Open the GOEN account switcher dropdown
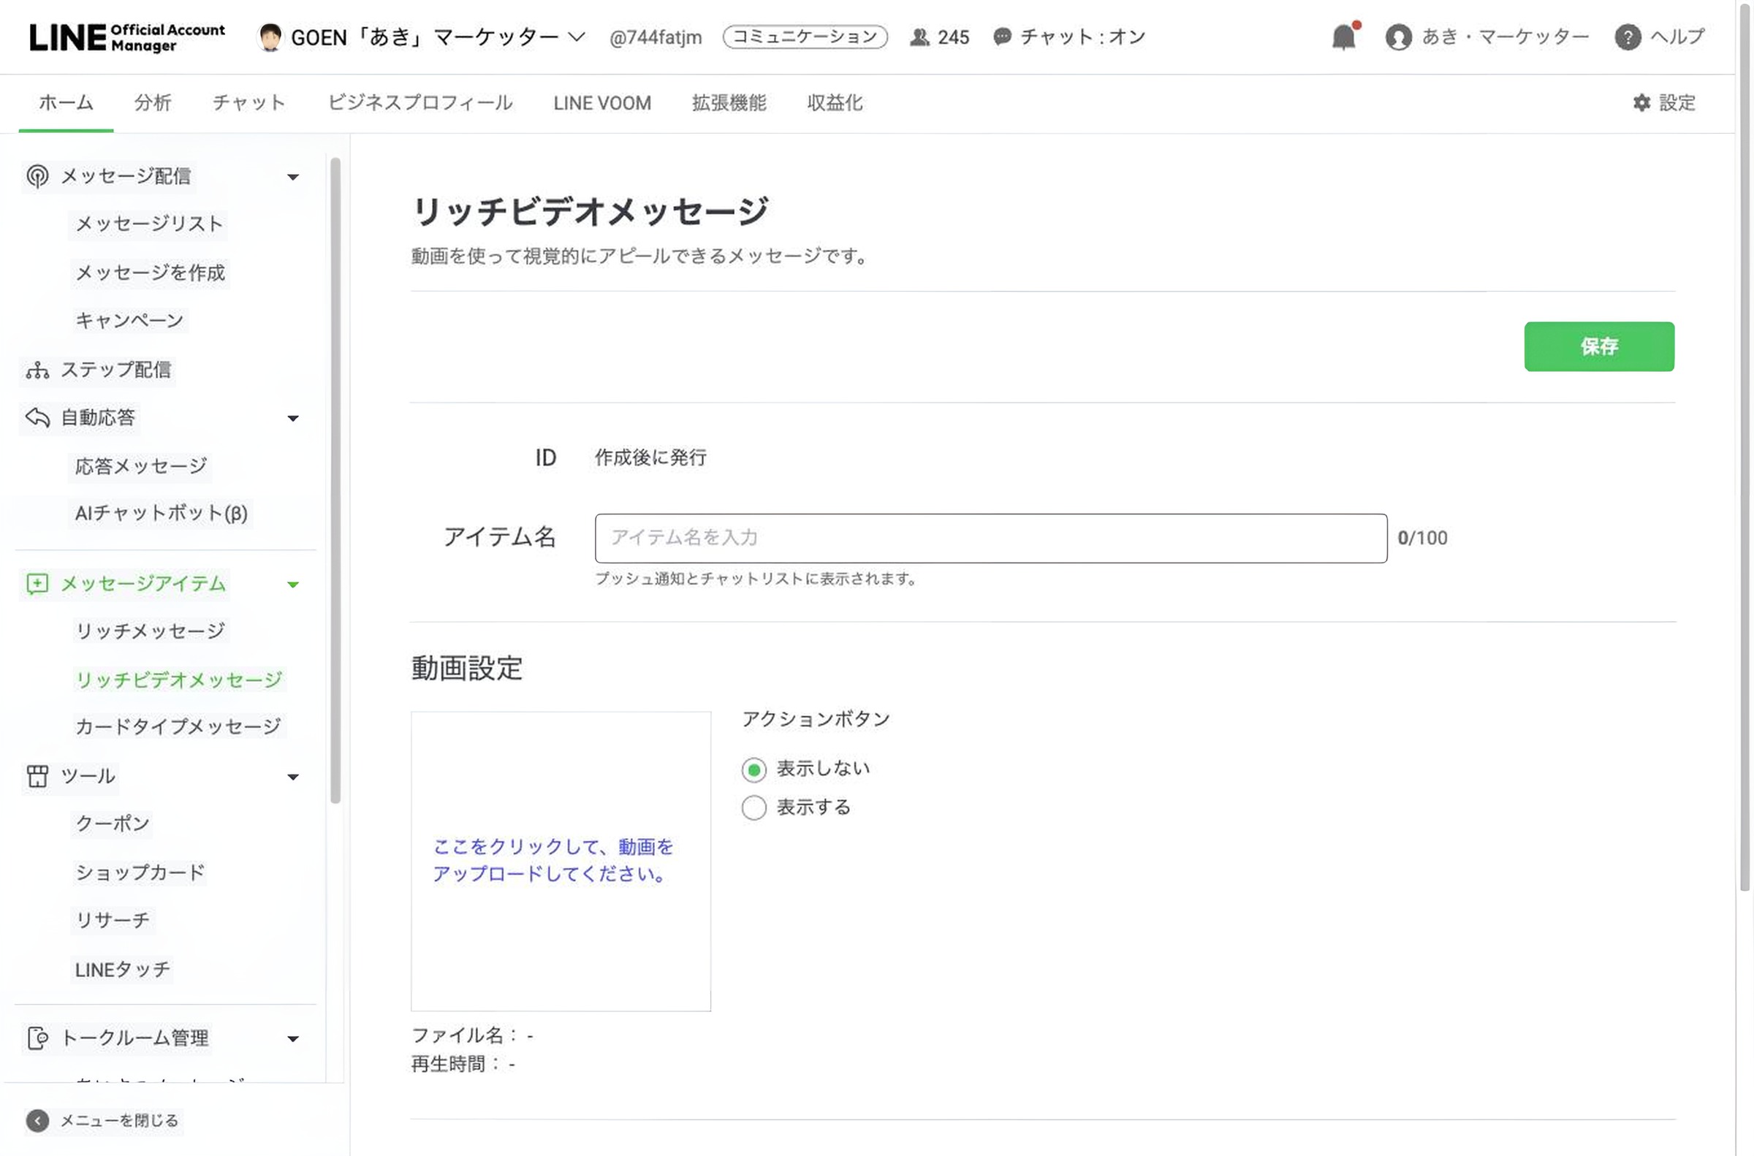 [577, 37]
